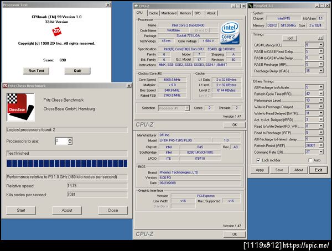Open the CAS# Latency (tCL) dropdown

[321, 45]
